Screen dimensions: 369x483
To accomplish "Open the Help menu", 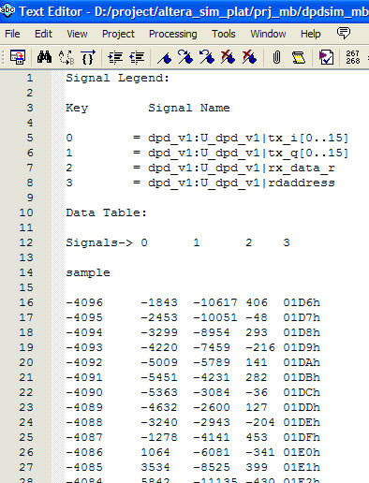I will pos(310,34).
